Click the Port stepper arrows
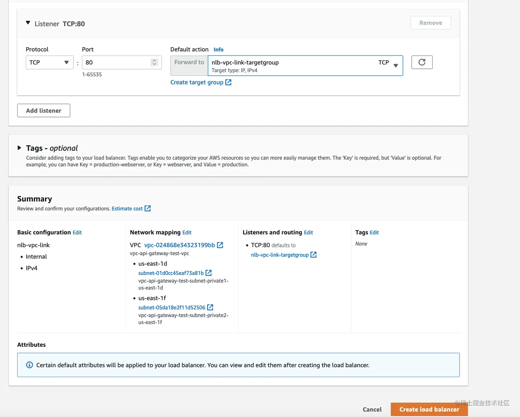 154,62
